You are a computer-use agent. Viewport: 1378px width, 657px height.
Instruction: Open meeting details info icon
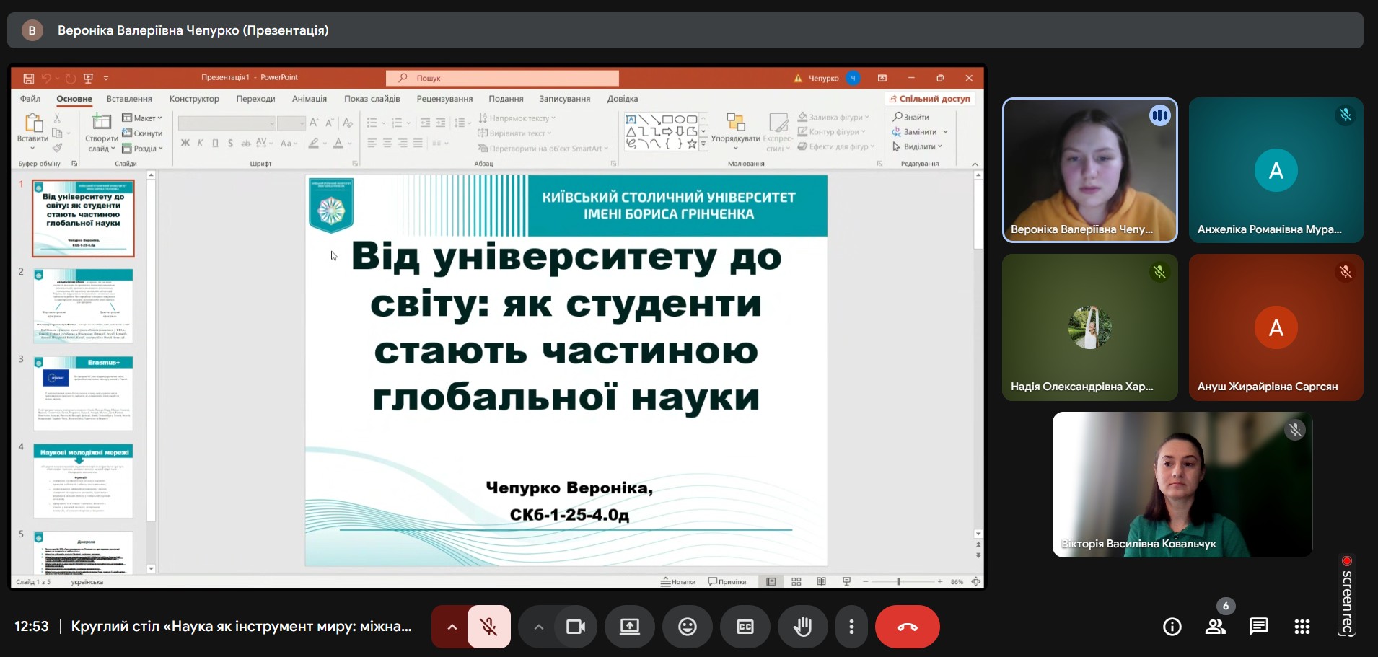1172,627
